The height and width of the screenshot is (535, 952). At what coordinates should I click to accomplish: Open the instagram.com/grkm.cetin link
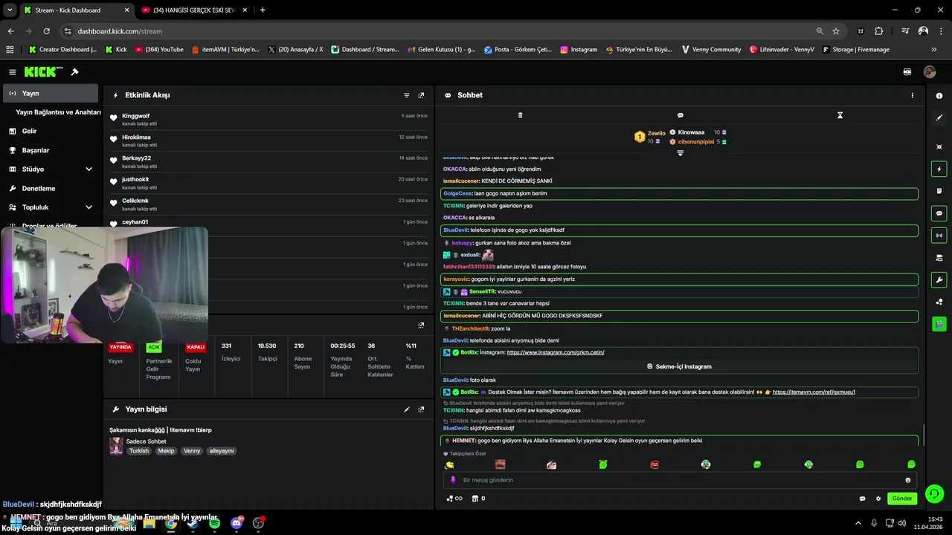click(556, 352)
